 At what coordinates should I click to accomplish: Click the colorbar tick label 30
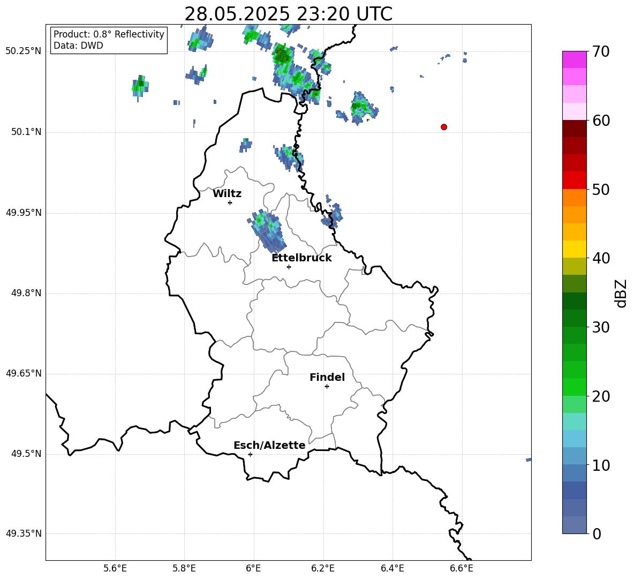[601, 327]
